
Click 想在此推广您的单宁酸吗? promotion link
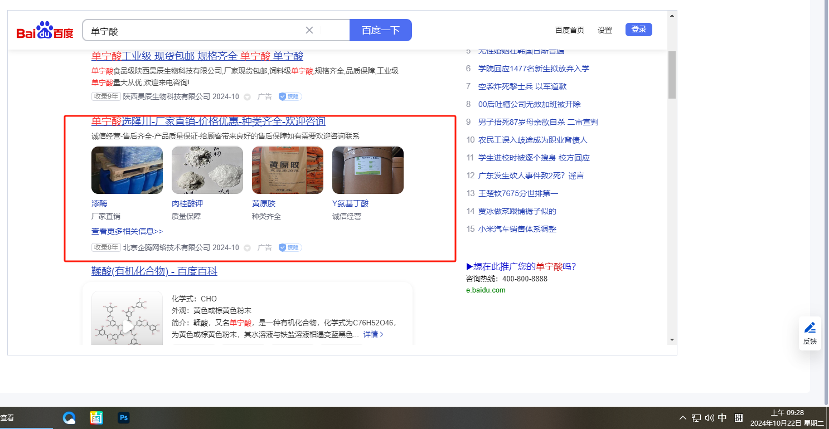tap(521, 266)
